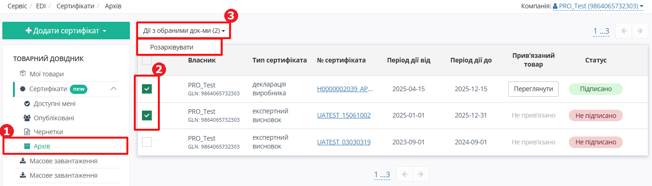Viewport: 652px width, 186px height.
Task: Click the 2025-01-01 start date cell
Action: (408, 115)
